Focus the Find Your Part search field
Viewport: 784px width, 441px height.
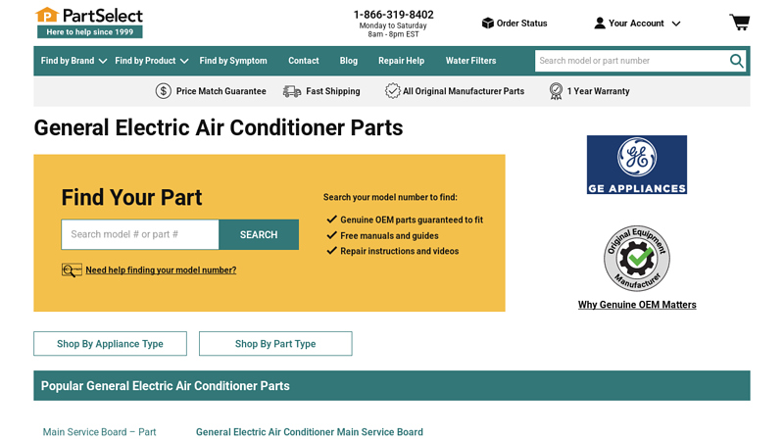[140, 234]
